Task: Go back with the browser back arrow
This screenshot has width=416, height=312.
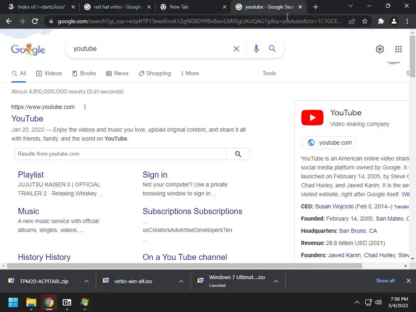Action: pyautogui.click(x=9, y=21)
